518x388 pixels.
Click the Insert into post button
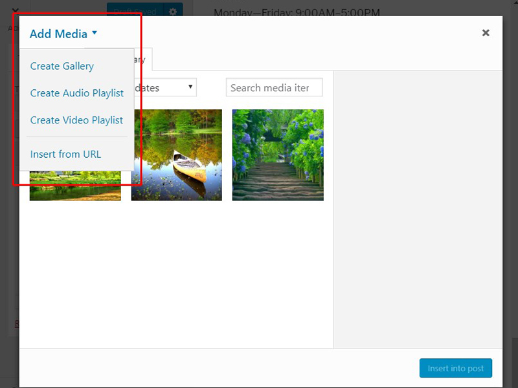click(x=456, y=368)
